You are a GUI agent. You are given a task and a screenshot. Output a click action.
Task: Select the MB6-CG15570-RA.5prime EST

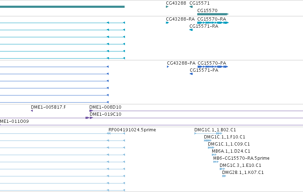pyautogui.click(x=216, y=162)
